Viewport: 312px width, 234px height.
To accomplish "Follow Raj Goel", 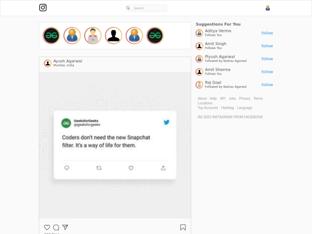I will click(x=267, y=85).
